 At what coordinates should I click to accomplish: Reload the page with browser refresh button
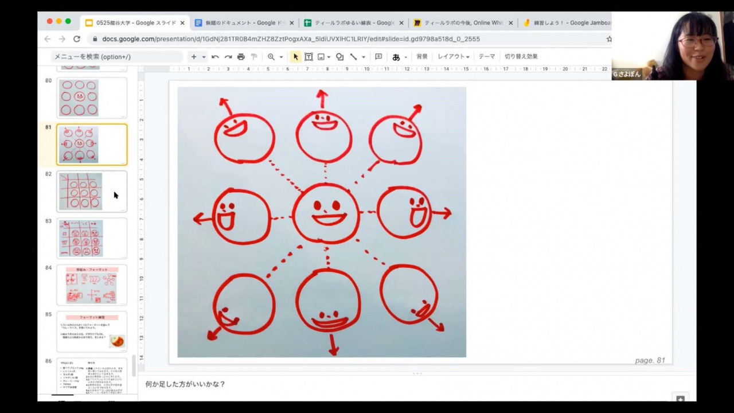[77, 39]
